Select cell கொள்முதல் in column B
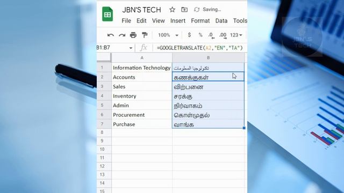Viewport: 344px width, 193px height. click(208, 115)
